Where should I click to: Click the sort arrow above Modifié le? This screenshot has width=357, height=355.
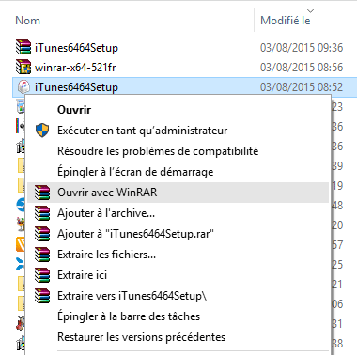(x=310, y=11)
